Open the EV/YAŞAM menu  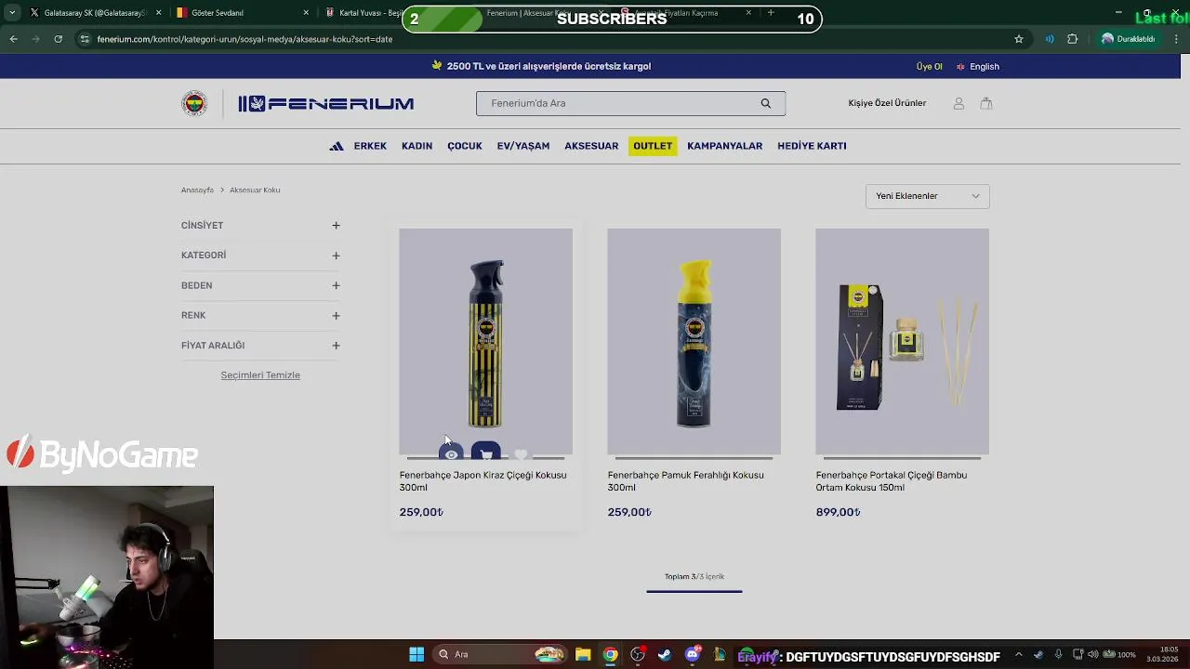tap(523, 146)
